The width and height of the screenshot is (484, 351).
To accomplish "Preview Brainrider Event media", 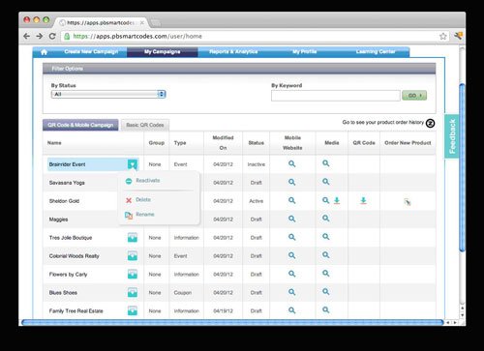I will [326, 163].
